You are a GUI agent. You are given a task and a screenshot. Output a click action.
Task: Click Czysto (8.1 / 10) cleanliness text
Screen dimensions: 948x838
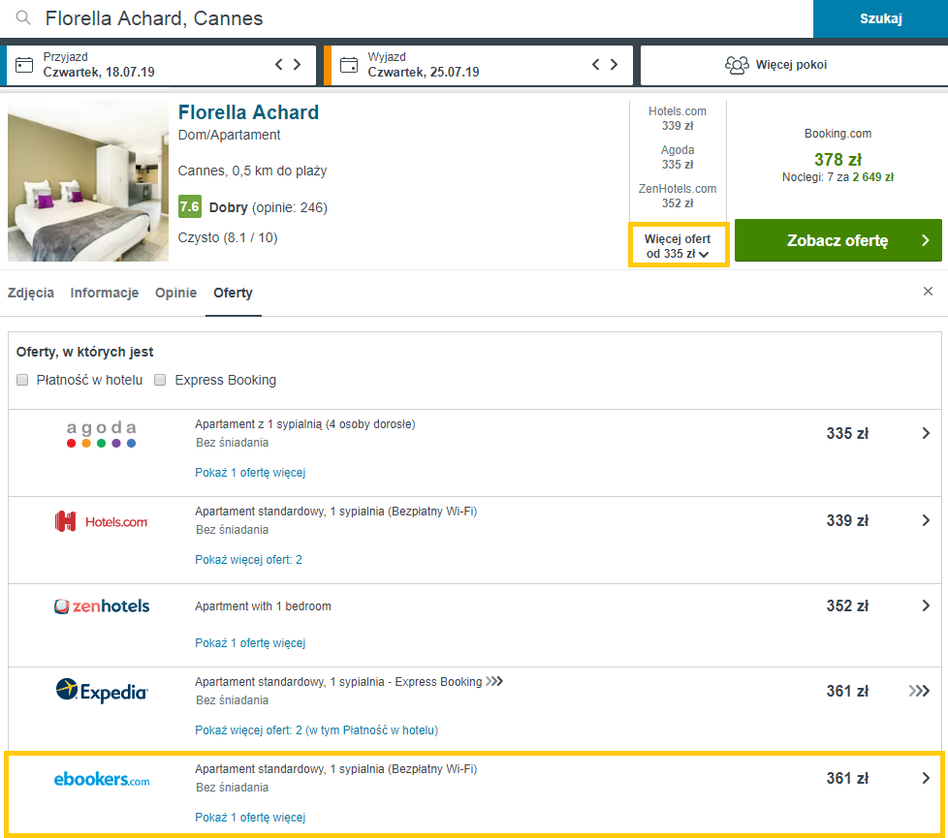tap(228, 237)
